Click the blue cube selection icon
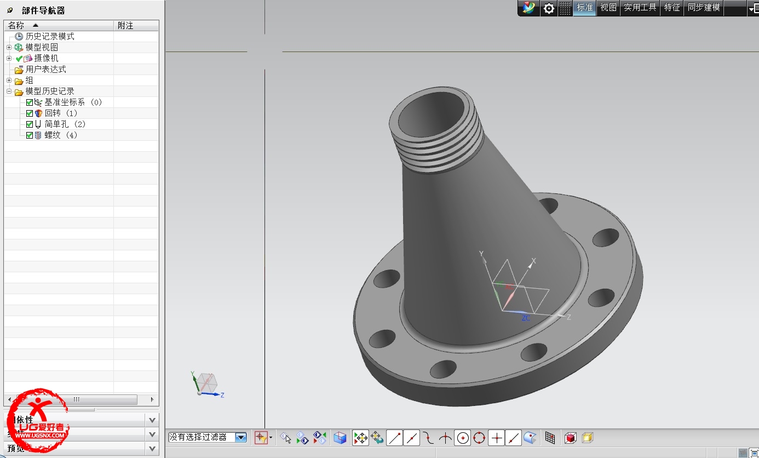The height and width of the screenshot is (458, 759). 340,438
